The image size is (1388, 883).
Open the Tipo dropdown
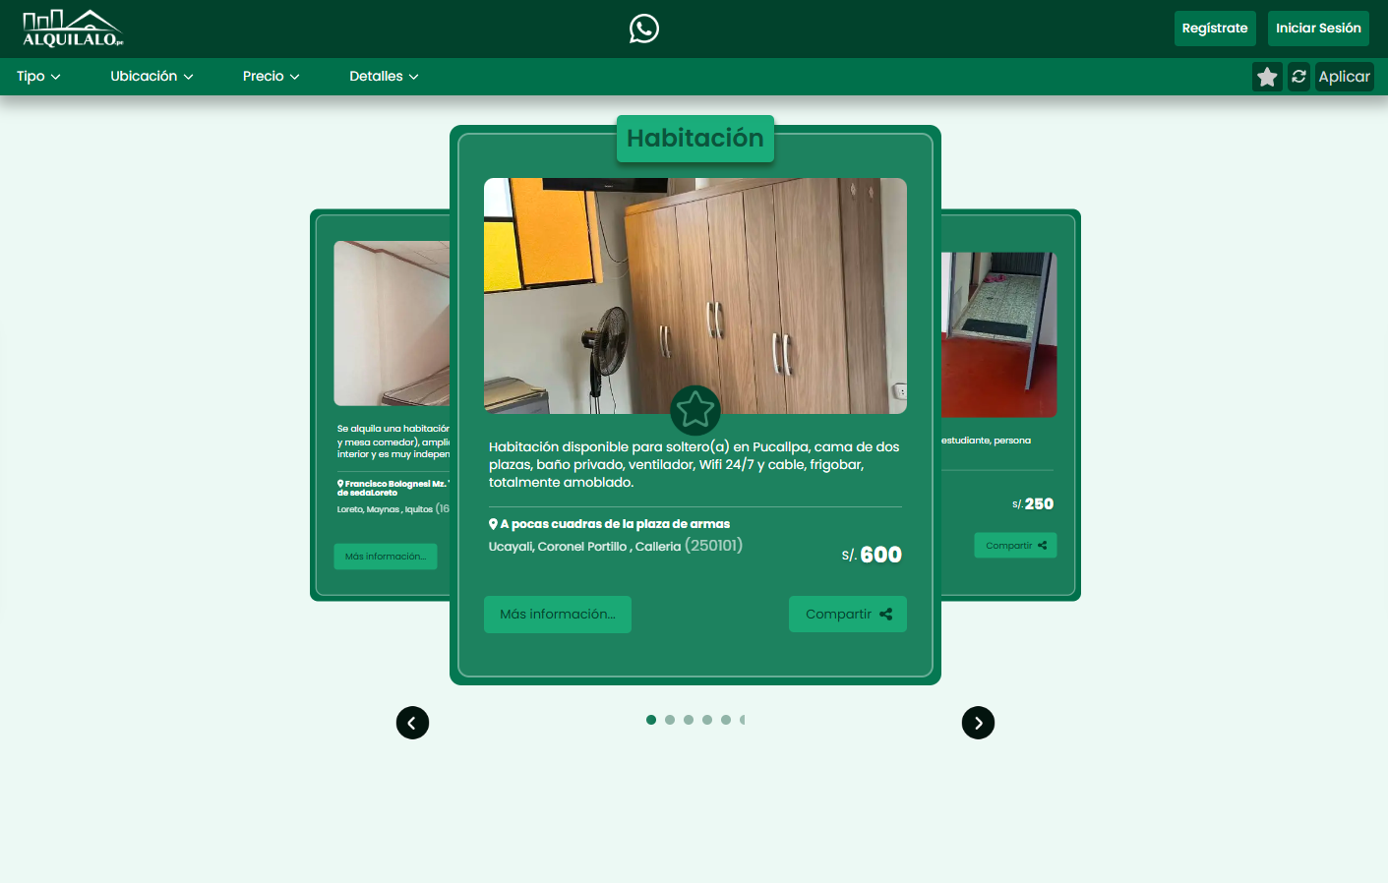click(x=37, y=76)
